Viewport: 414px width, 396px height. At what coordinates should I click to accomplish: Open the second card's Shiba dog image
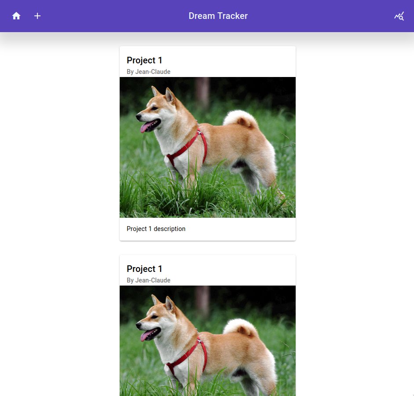[208, 341]
